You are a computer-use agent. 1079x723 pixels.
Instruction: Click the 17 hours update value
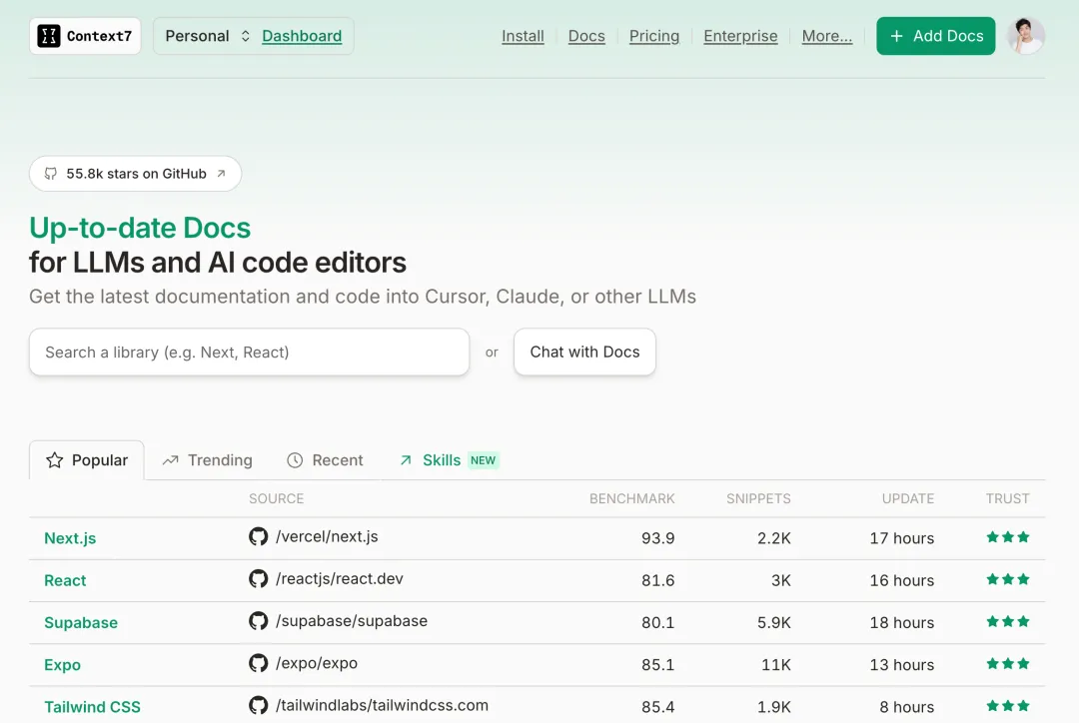(x=902, y=538)
